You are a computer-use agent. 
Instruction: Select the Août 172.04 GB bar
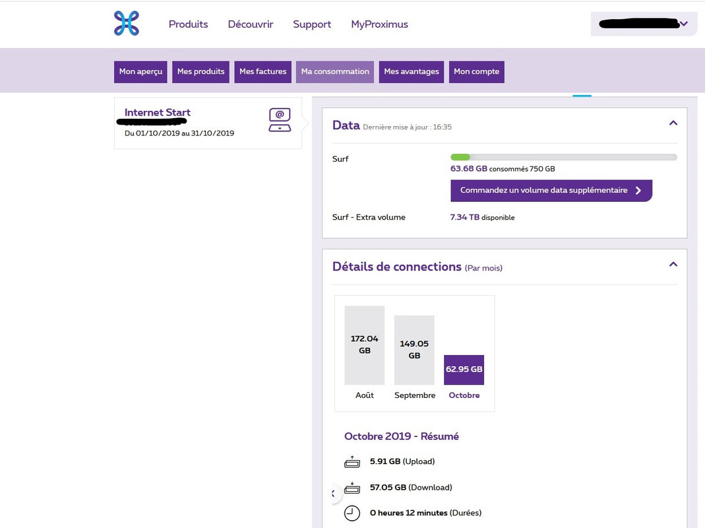coord(365,345)
